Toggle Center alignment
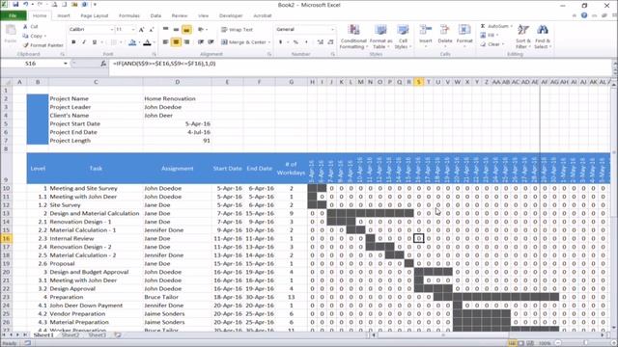Screen dimensions: 618x347 tap(176, 42)
